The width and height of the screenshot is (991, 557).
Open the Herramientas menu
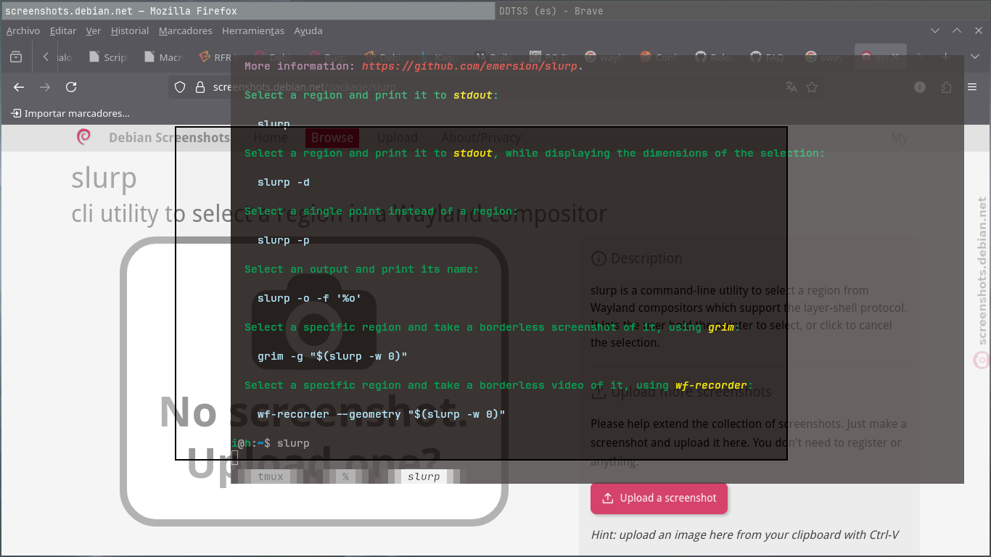253,30
